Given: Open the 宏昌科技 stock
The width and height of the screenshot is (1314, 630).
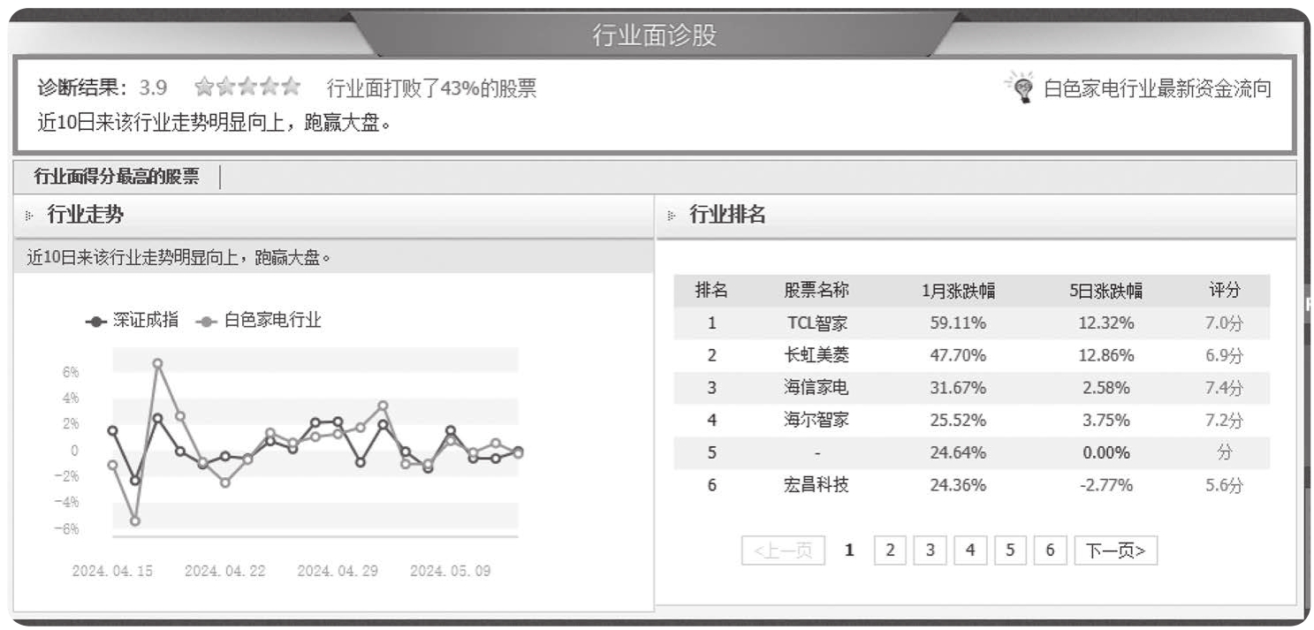Looking at the screenshot, I should tap(817, 485).
